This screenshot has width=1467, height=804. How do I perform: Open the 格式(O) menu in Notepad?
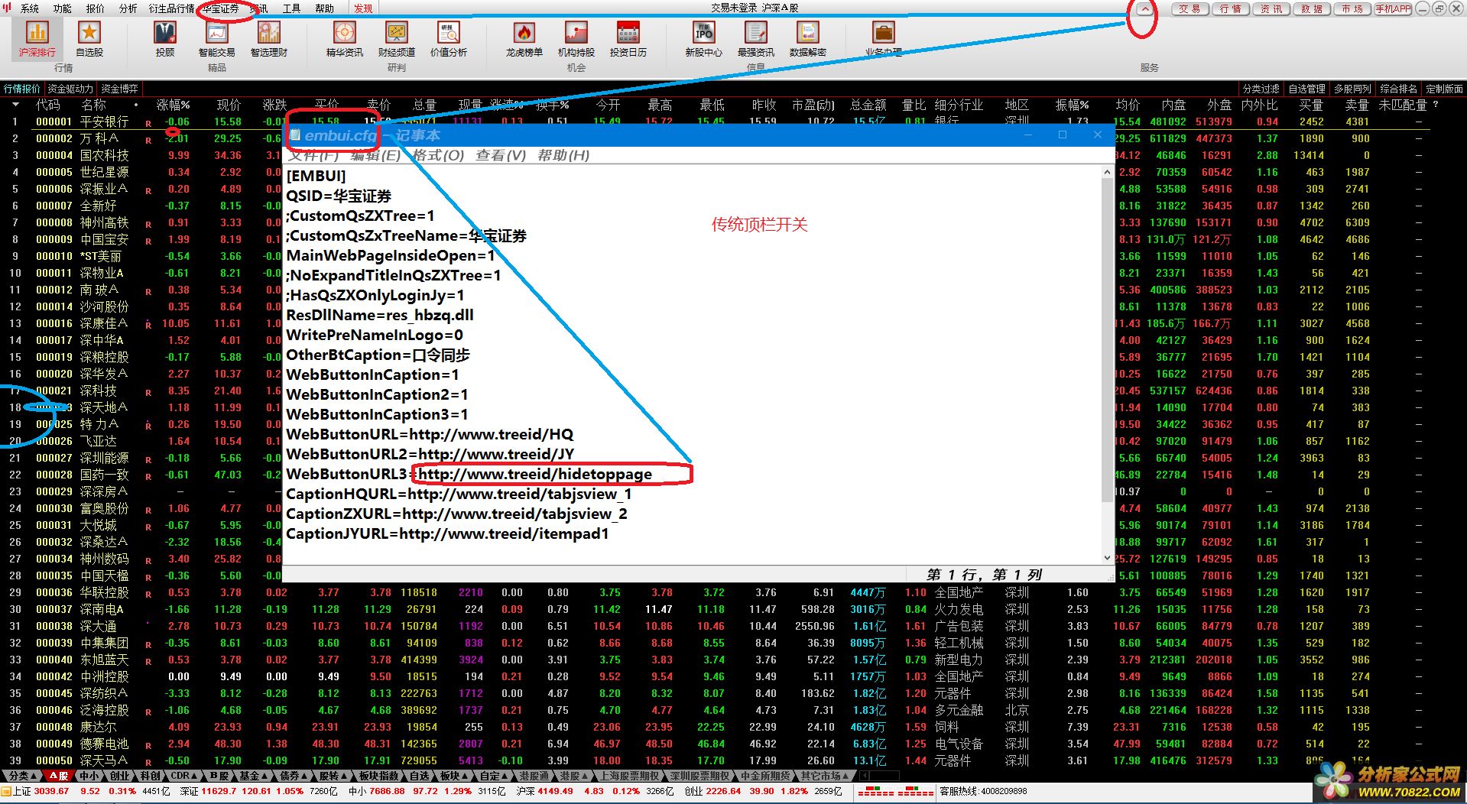[x=438, y=155]
